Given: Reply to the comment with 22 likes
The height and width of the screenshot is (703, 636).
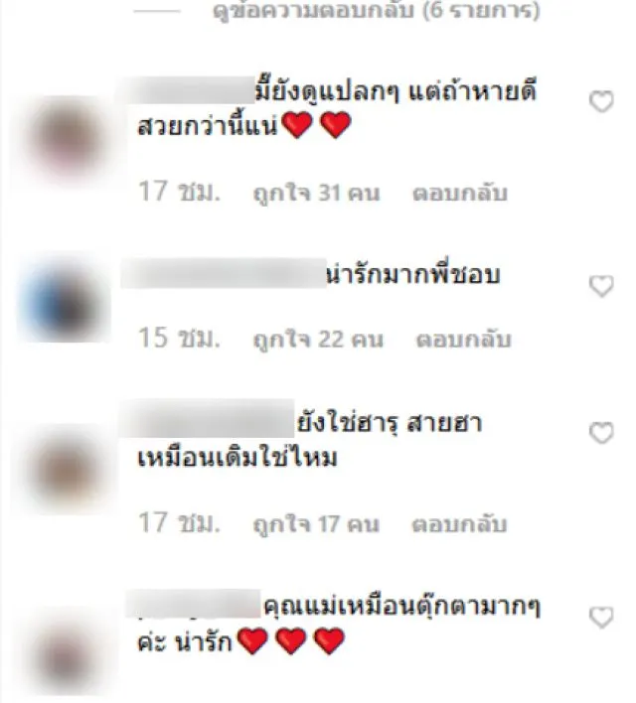Looking at the screenshot, I should pos(463,340).
